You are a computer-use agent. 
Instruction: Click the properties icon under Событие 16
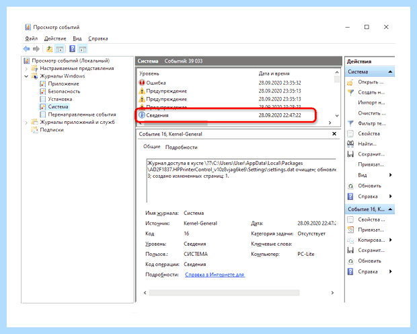[x=350, y=220]
